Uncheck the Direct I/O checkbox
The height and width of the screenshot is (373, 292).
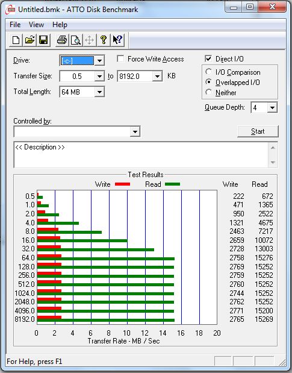click(x=208, y=59)
